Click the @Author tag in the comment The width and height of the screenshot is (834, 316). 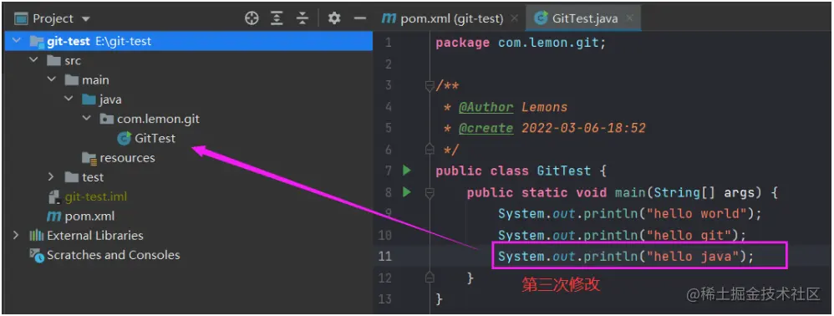coord(486,107)
